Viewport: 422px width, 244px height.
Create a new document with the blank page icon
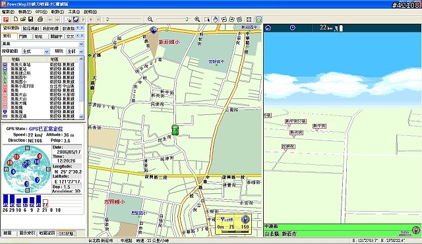tap(16, 19)
